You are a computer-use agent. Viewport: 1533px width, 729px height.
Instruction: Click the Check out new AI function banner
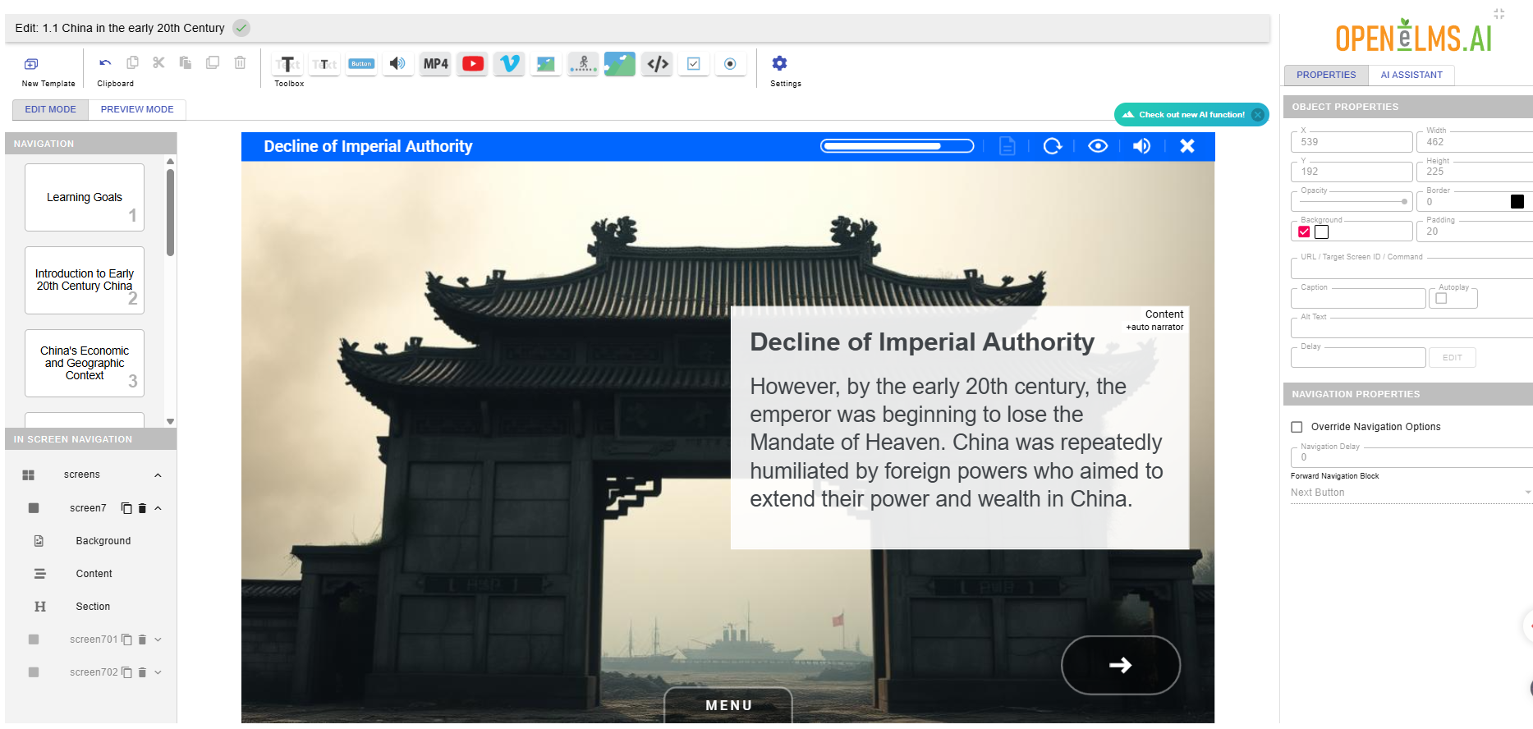click(1191, 115)
